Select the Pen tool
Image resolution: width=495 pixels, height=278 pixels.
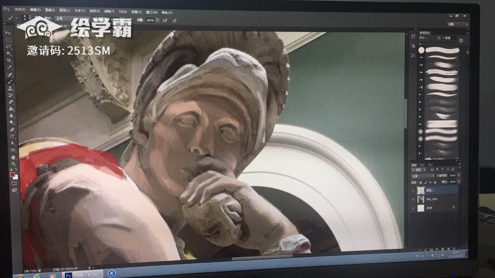[x=12, y=129]
